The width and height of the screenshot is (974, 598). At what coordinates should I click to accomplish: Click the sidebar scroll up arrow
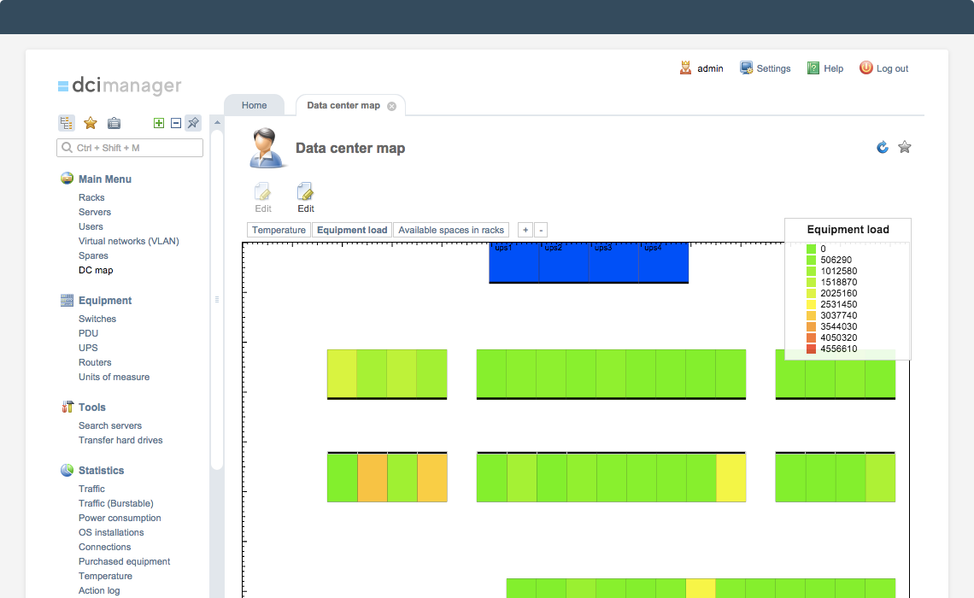tap(217, 122)
